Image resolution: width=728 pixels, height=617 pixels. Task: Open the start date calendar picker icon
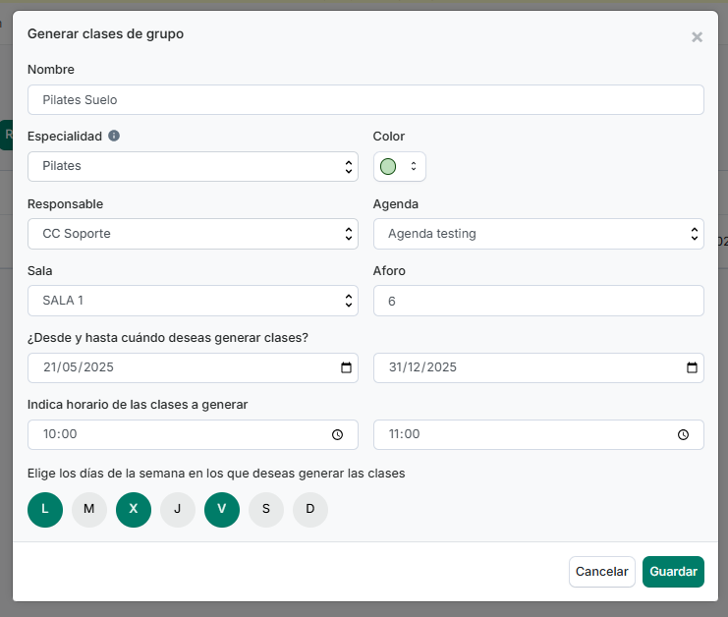[347, 367]
